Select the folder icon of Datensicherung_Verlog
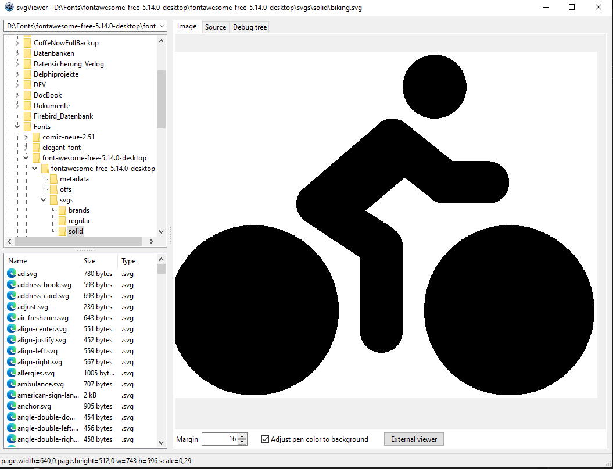 click(27, 64)
